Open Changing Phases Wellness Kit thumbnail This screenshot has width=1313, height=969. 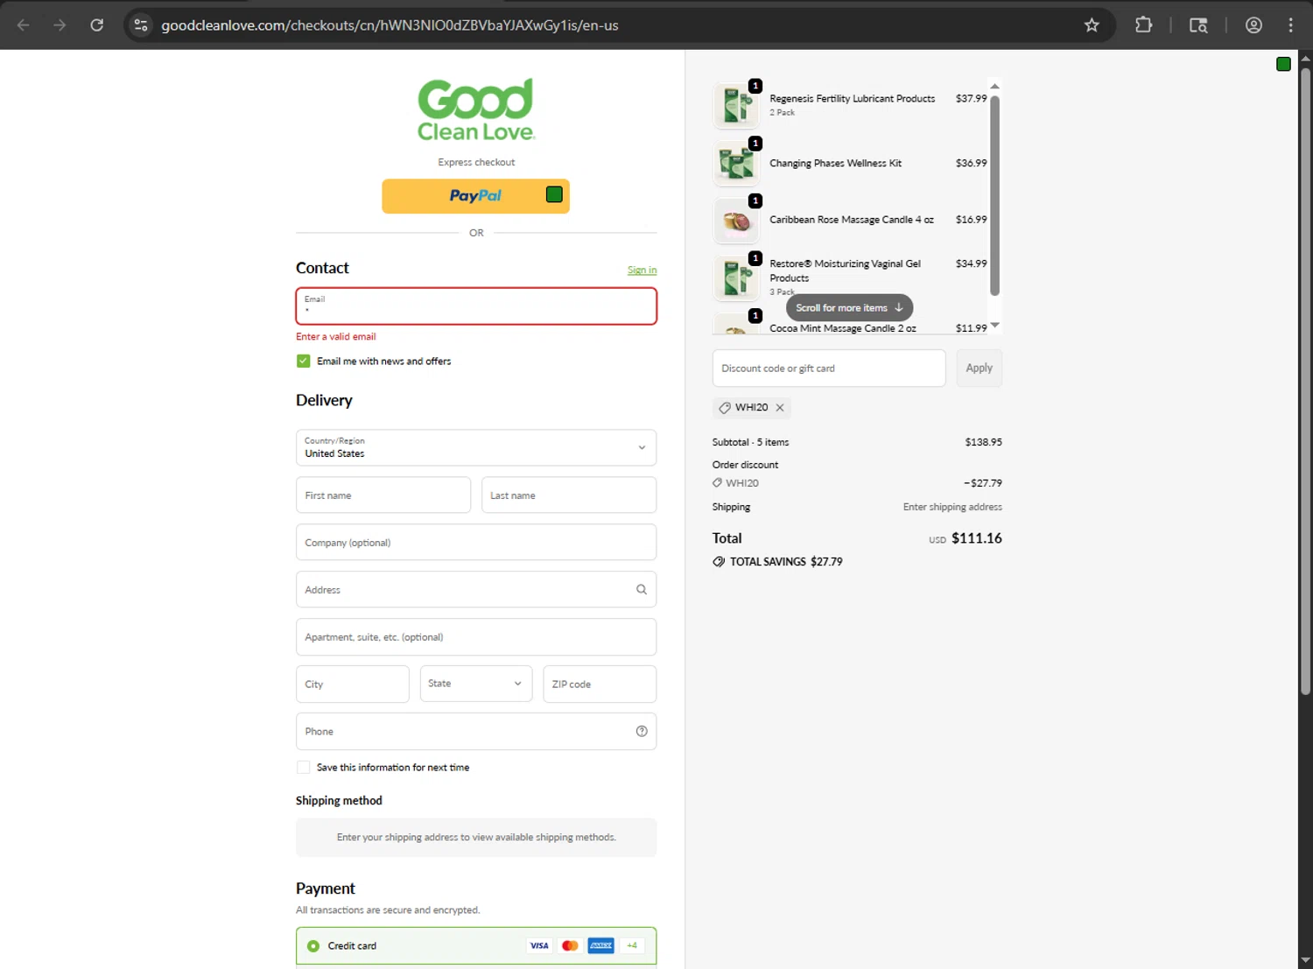click(736, 163)
